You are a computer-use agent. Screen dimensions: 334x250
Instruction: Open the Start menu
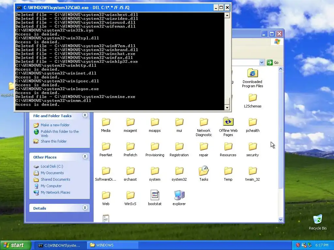pyautogui.click(x=15, y=245)
